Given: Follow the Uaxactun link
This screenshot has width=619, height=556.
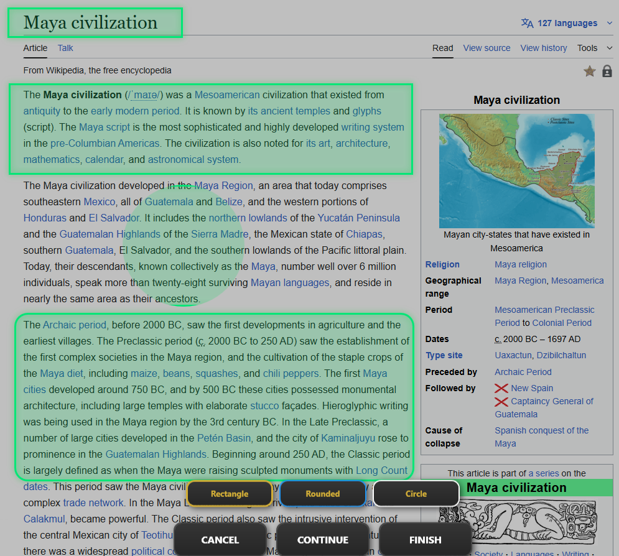Looking at the screenshot, I should pos(513,356).
